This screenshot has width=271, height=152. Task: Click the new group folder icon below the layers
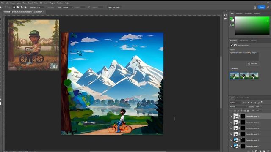[264, 151]
